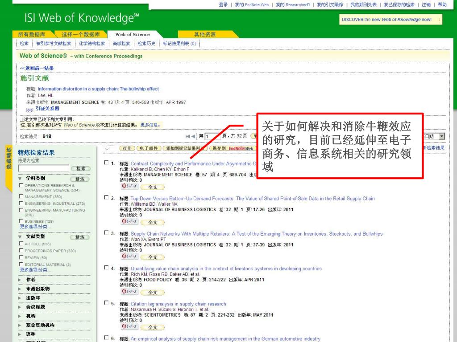The image size is (457, 342).
Task: Click the 登录 login link
Action: [x=223, y=4]
